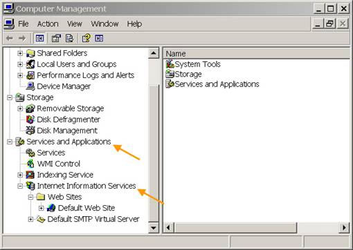Click Services and Applications icon in tree

(x=20, y=142)
